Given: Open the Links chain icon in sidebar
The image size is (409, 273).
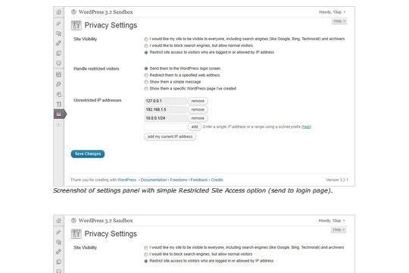Looking at the screenshot, I should [58, 43].
